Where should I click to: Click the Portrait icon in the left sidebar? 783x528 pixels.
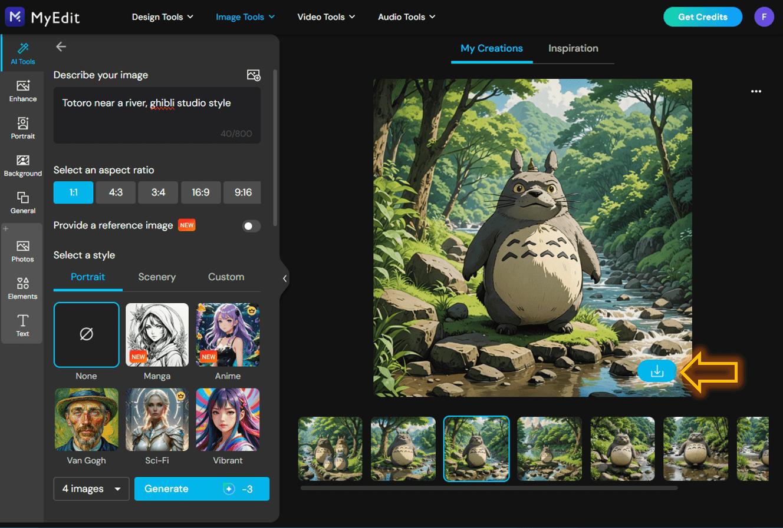[x=22, y=128]
